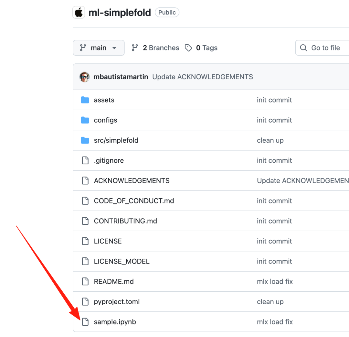Click mbautistamartin's avatar thumbnail
This screenshot has height=337, width=349.
point(85,77)
